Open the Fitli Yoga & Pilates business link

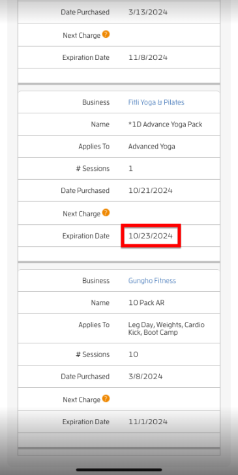(x=156, y=102)
